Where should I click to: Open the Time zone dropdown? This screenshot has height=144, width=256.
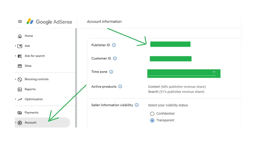click(x=214, y=72)
